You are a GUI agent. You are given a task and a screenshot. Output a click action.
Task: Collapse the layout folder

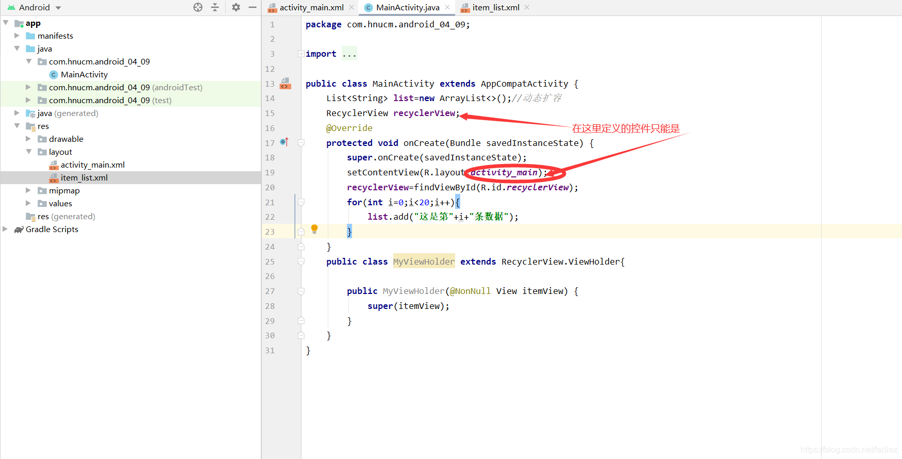coord(29,152)
